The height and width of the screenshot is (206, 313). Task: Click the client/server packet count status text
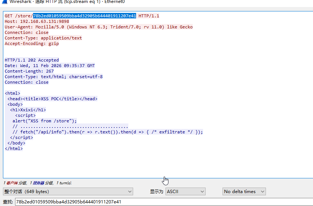(x=38, y=183)
